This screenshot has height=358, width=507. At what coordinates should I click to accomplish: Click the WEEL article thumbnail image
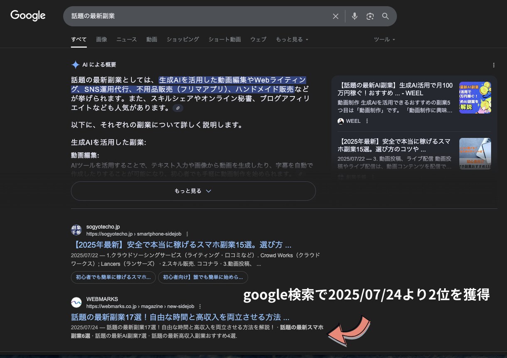click(475, 98)
